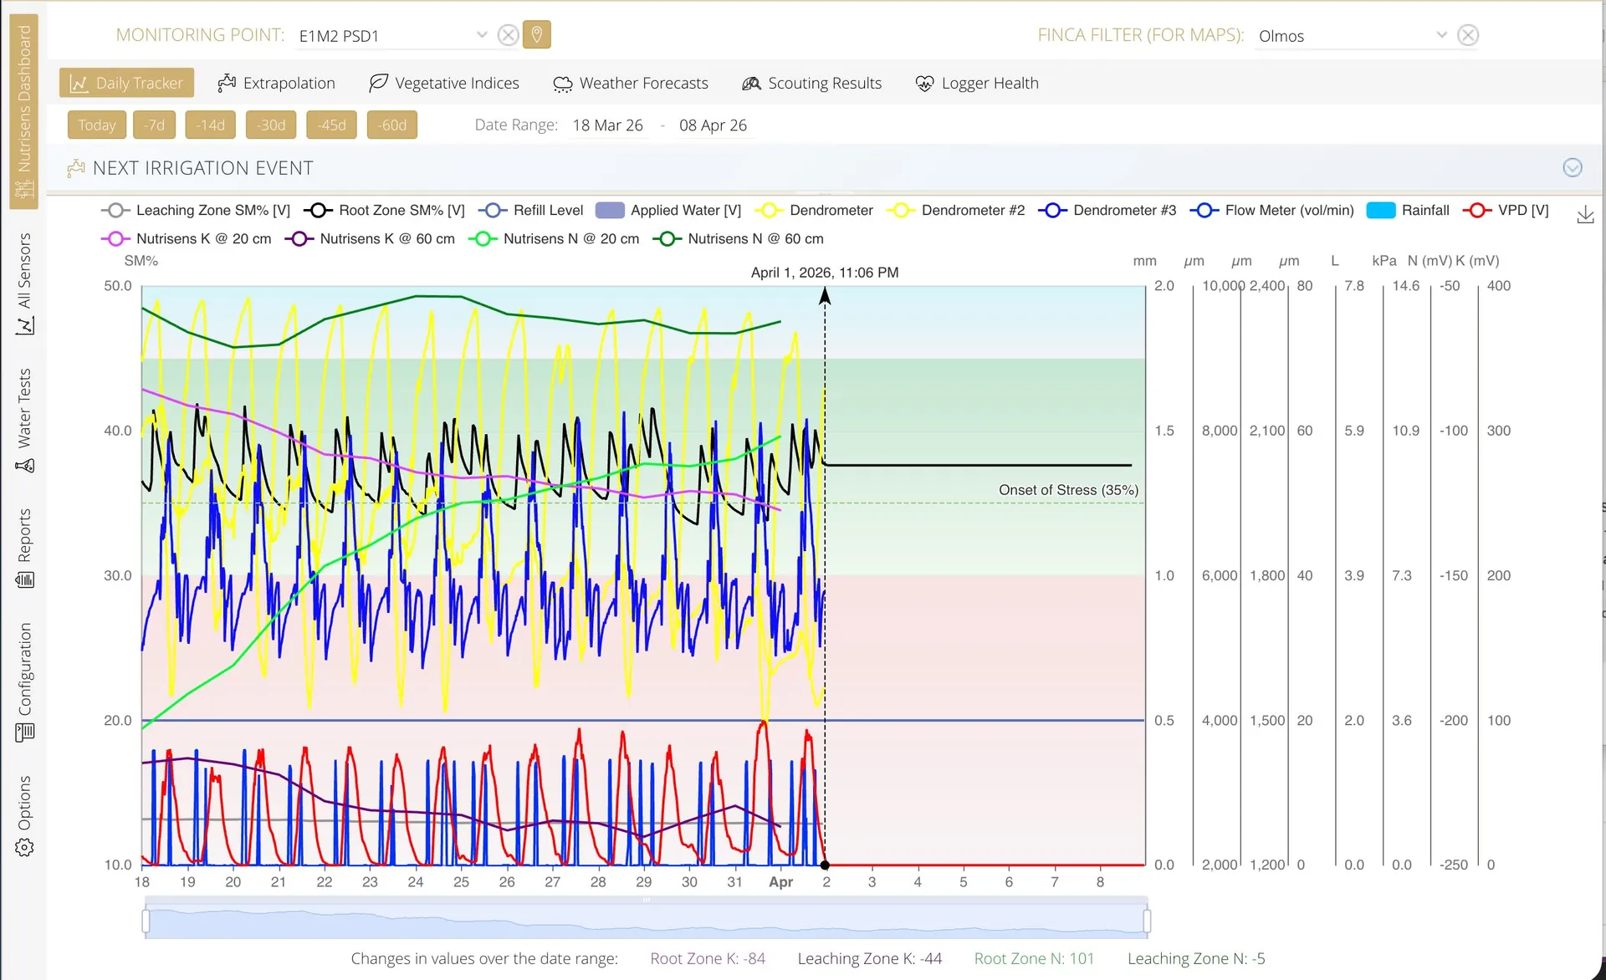Click the -14d range button
The image size is (1606, 980).
point(211,125)
